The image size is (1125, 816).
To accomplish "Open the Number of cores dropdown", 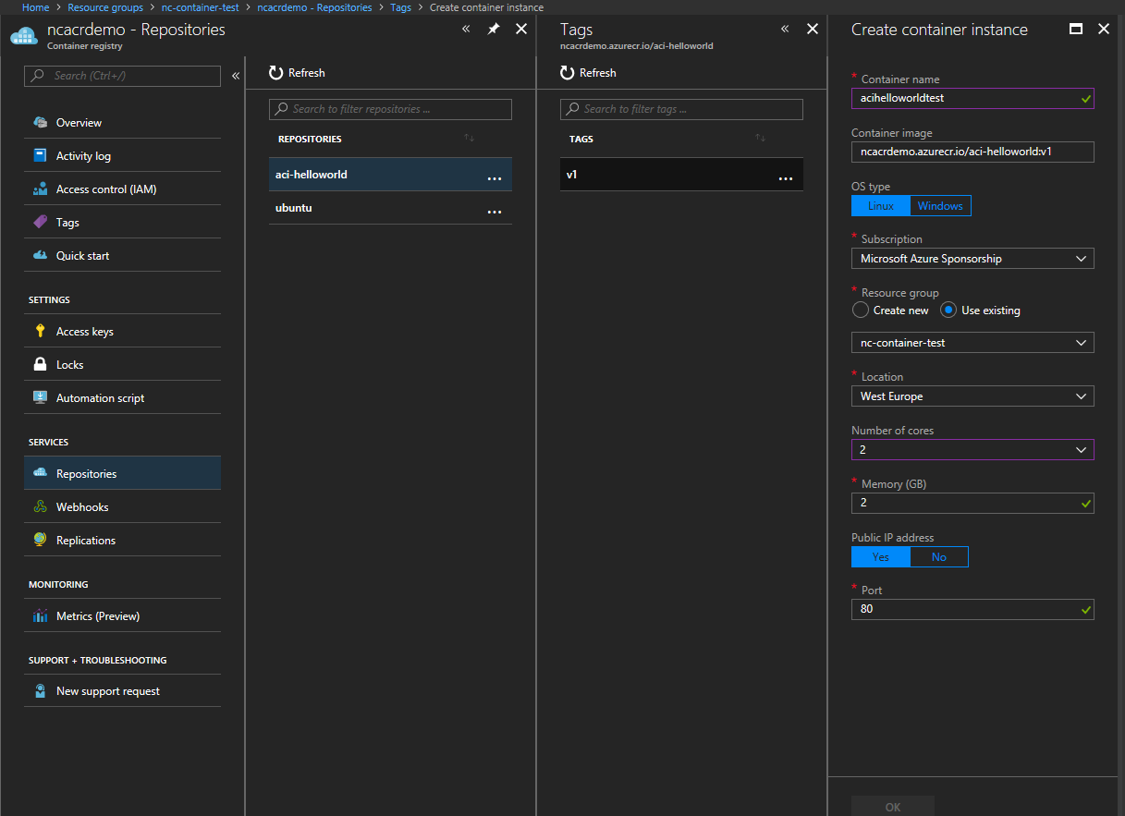I will [972, 450].
